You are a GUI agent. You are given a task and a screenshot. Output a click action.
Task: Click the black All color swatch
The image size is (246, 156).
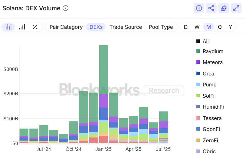[198, 41]
